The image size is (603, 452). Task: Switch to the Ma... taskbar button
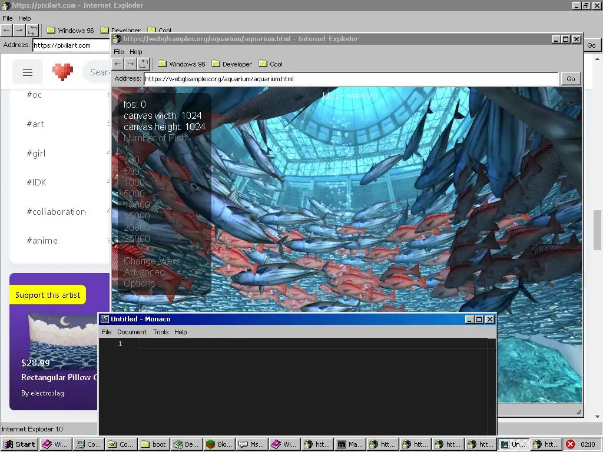[350, 444]
